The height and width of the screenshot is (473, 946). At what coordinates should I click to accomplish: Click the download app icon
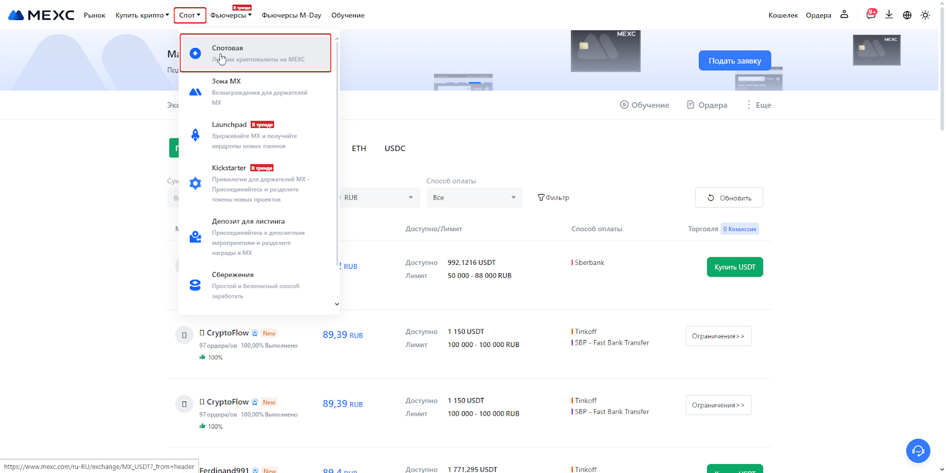point(889,14)
